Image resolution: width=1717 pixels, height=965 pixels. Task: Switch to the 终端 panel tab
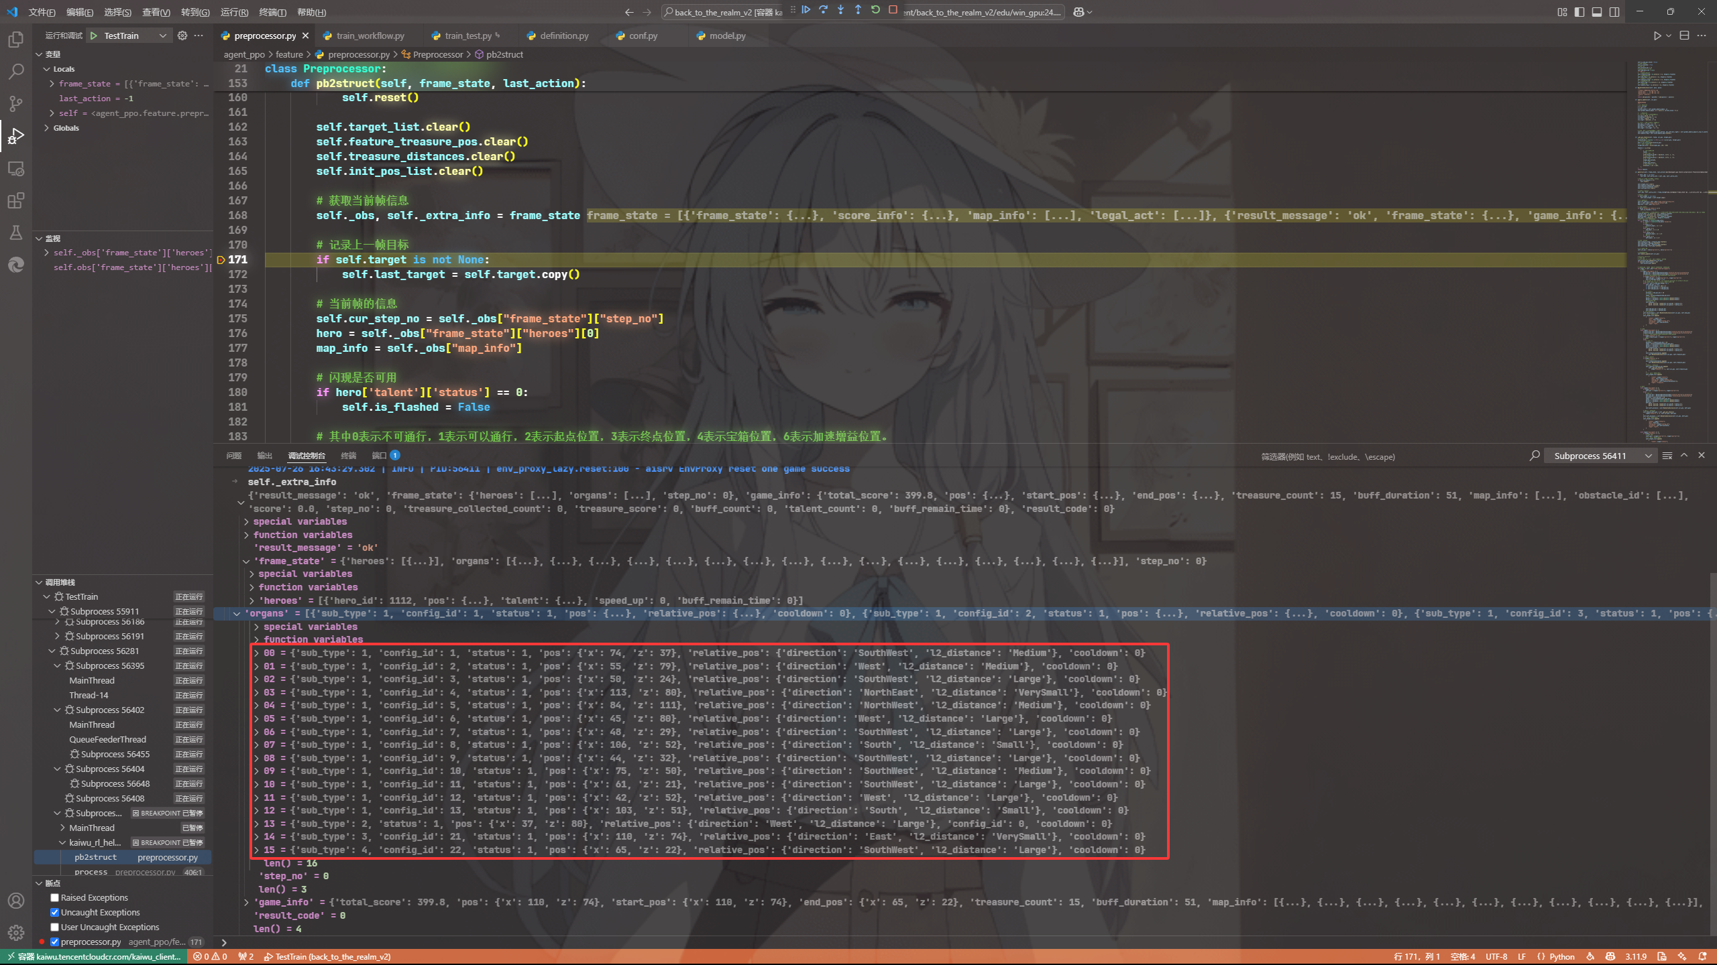click(x=349, y=456)
